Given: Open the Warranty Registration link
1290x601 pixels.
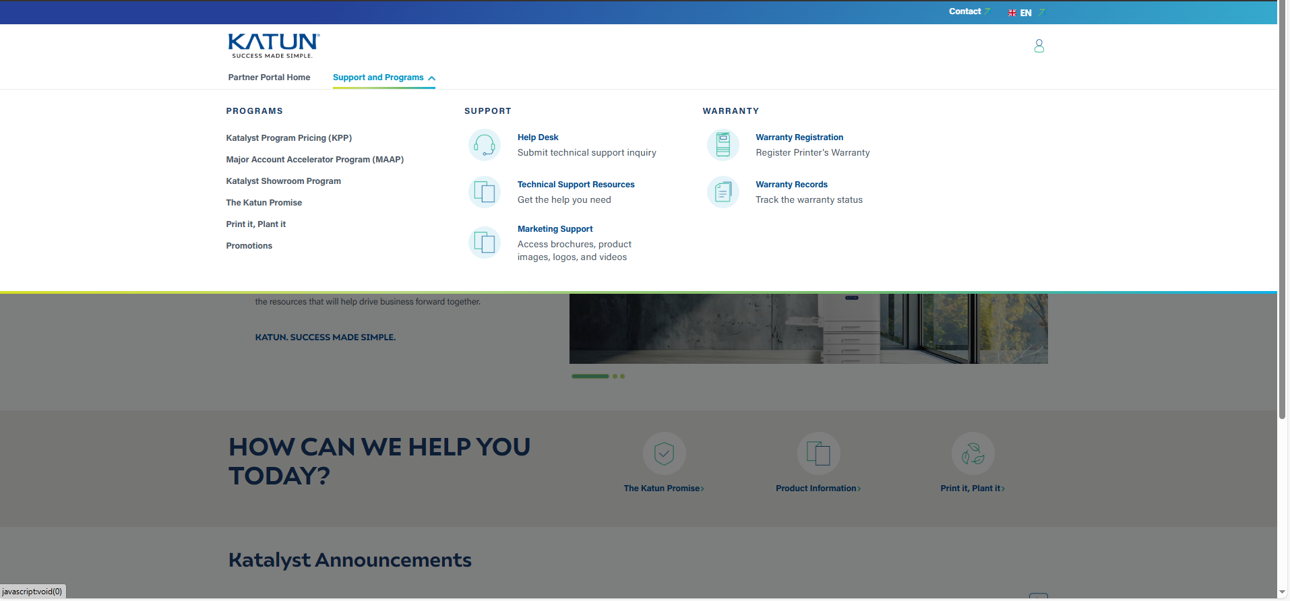Looking at the screenshot, I should 799,137.
